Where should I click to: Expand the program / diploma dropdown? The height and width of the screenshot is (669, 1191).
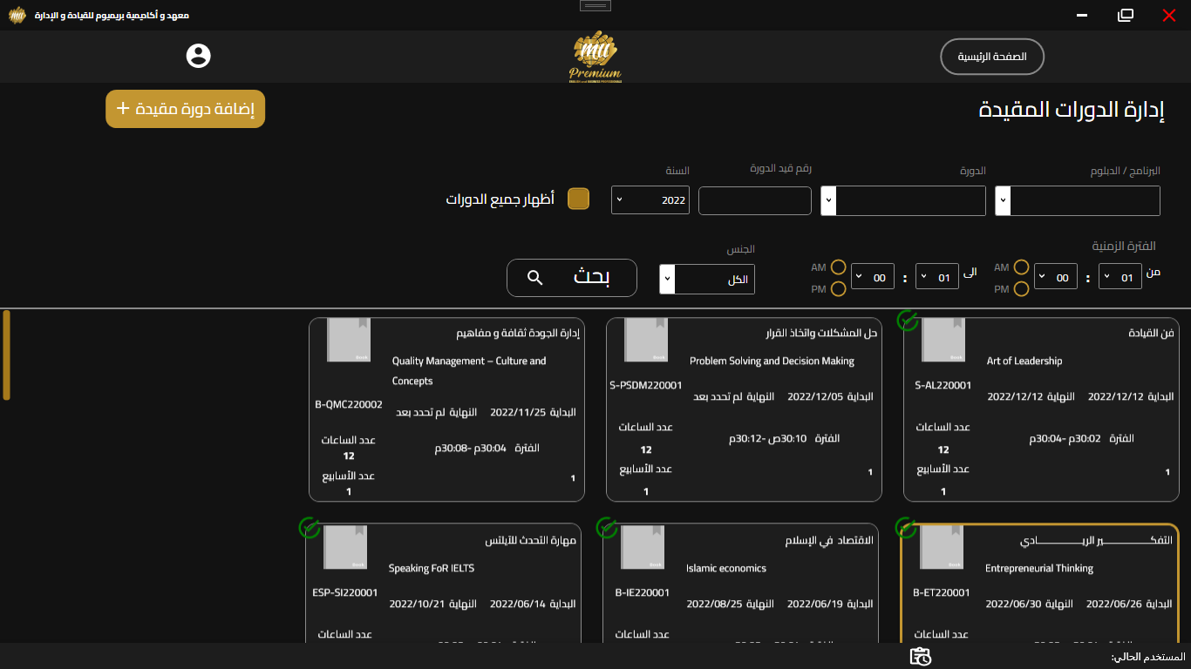pos(1078,200)
